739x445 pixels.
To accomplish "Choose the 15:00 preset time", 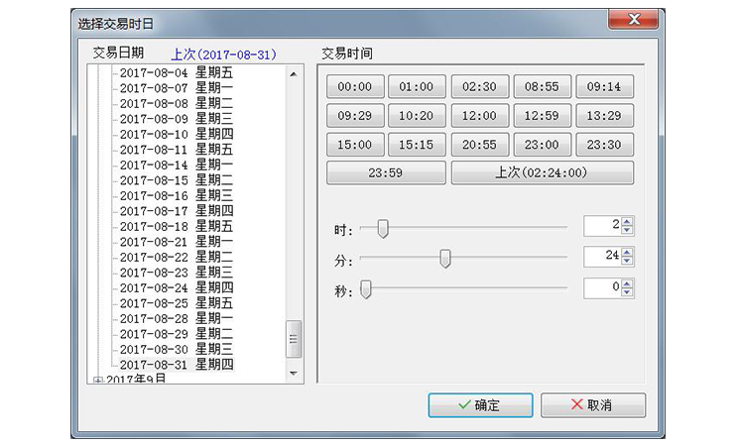I will coord(354,145).
